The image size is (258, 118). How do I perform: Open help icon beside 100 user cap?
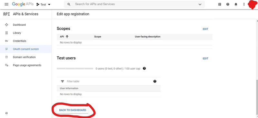click(144, 68)
